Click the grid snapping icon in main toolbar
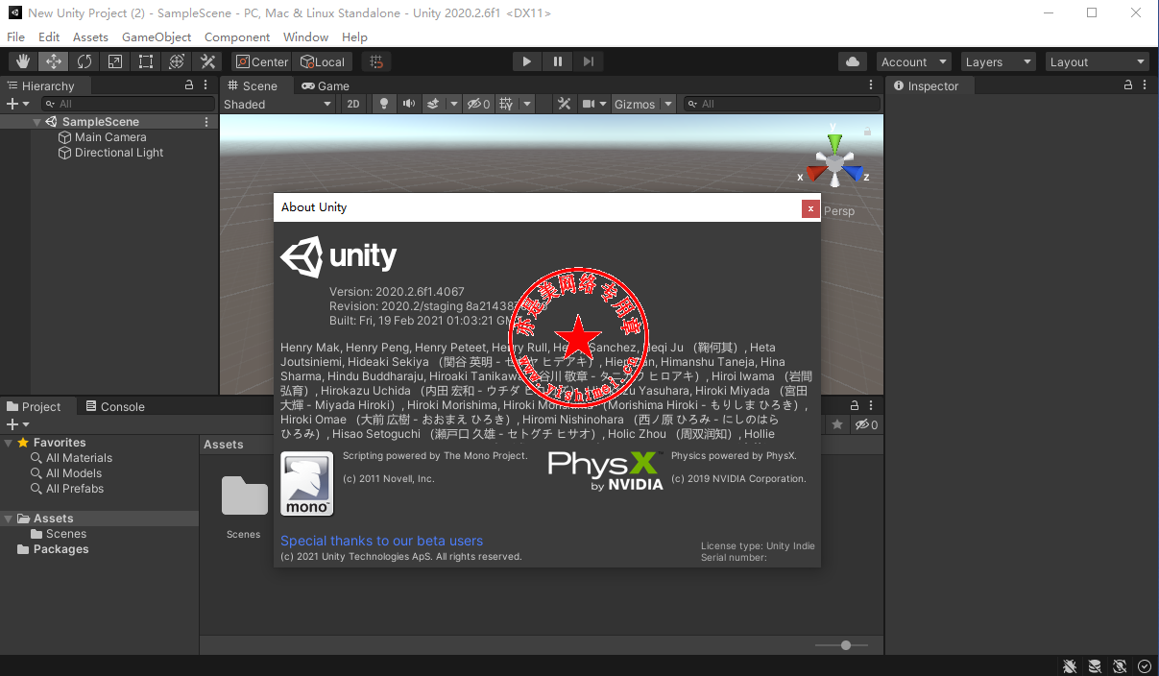The image size is (1159, 676). pyautogui.click(x=376, y=61)
